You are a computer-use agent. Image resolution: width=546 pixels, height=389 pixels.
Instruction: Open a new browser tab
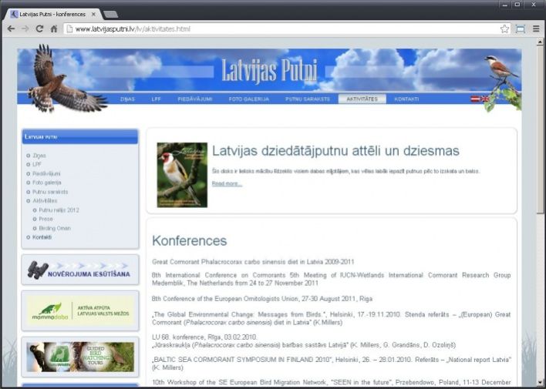110,15
